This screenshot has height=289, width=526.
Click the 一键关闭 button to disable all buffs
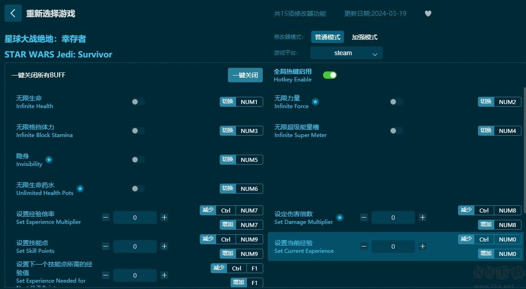245,75
